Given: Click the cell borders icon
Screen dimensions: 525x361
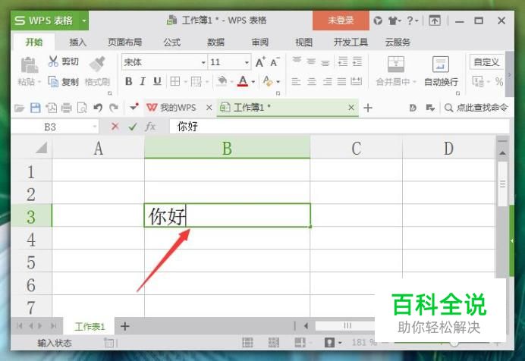Looking at the screenshot, I should click(x=174, y=81).
